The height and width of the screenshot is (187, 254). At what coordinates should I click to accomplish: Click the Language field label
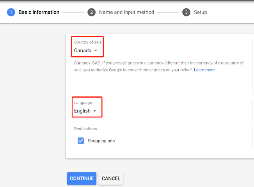[83, 103]
